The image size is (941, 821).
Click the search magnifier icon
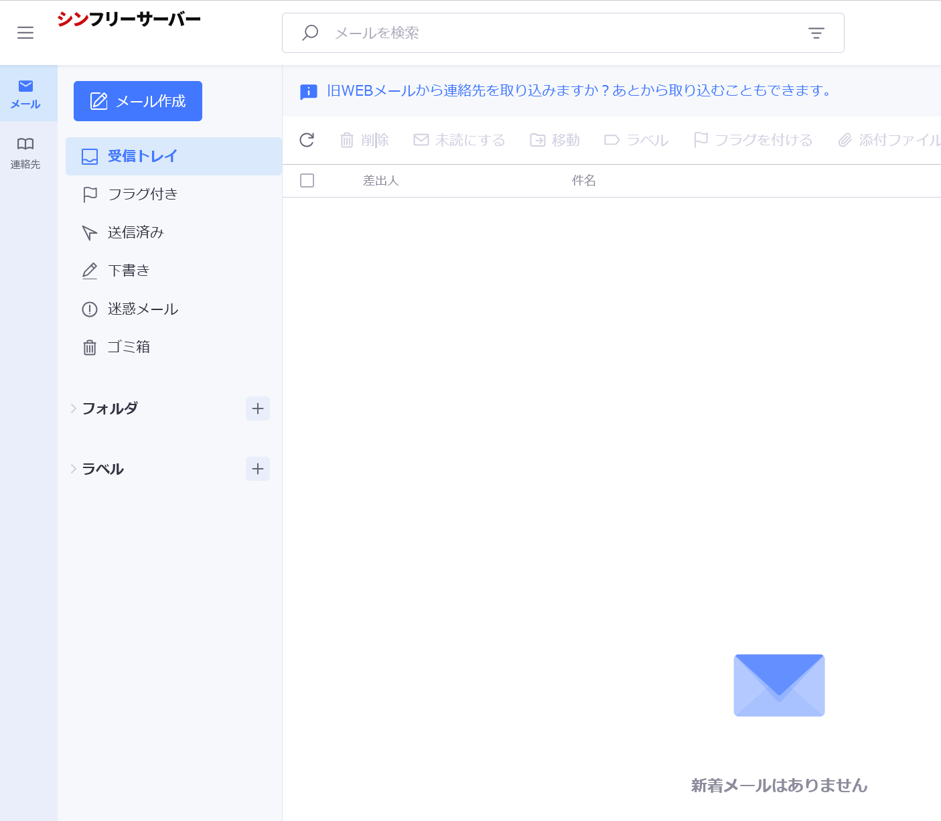310,33
